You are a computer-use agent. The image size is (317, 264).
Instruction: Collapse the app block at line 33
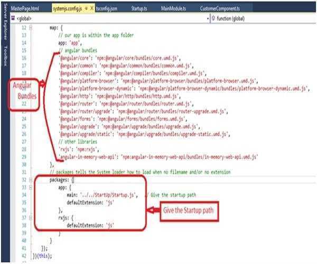(x=31, y=187)
